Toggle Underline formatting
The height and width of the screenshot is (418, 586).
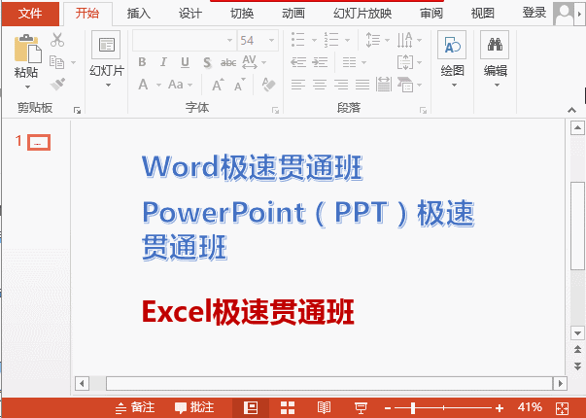tap(186, 62)
